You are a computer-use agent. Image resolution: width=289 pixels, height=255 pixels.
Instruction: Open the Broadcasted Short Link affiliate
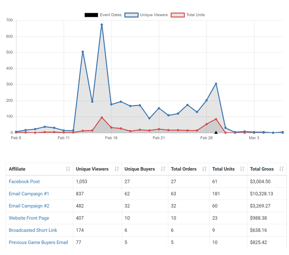[33, 230]
